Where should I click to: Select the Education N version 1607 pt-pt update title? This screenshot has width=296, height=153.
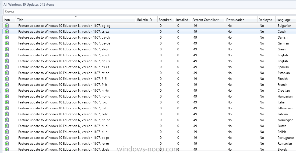pyautogui.click(x=64, y=137)
